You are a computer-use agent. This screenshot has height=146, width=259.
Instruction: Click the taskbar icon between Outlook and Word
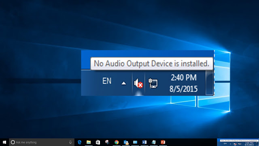coord(135,142)
